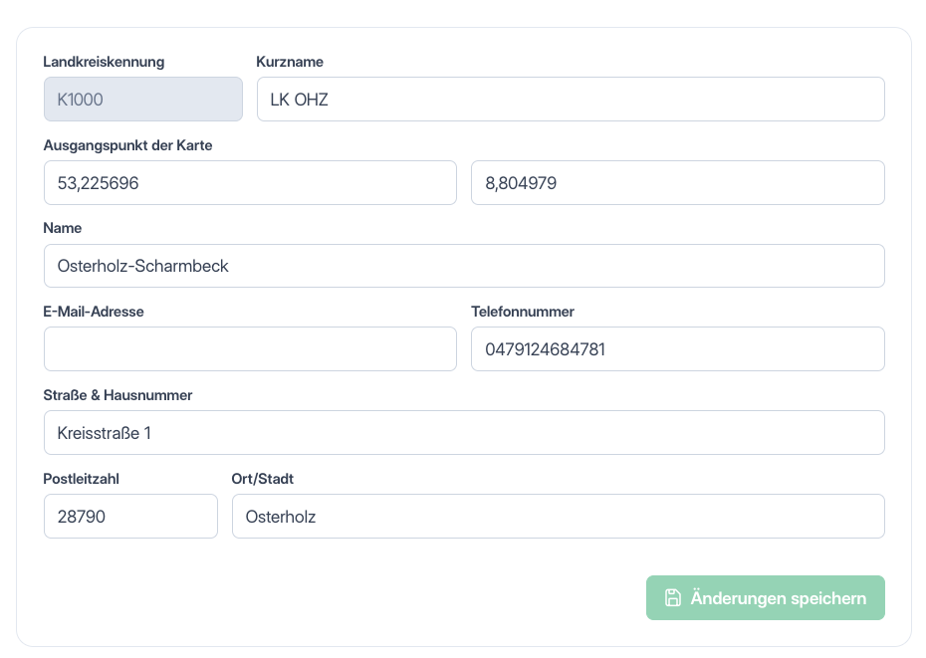
Task: Click the disabled Landkreiskennung field K1000
Action: point(143,100)
